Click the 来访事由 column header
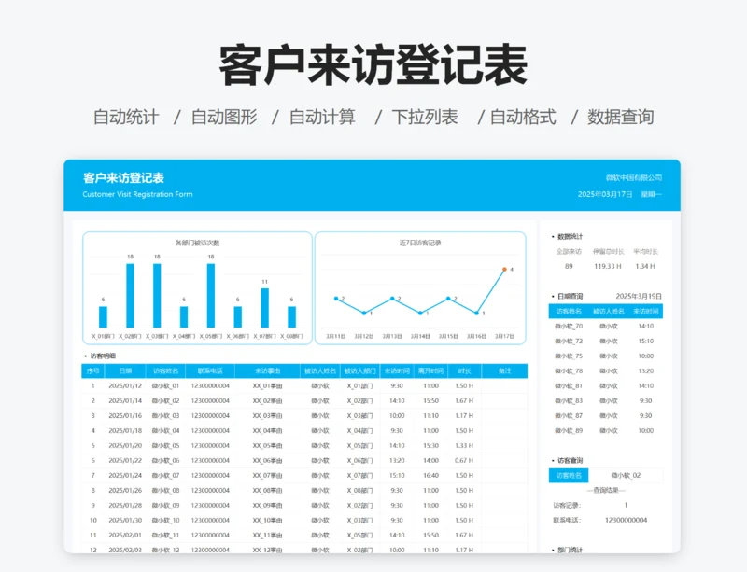The image size is (747, 572). click(267, 371)
